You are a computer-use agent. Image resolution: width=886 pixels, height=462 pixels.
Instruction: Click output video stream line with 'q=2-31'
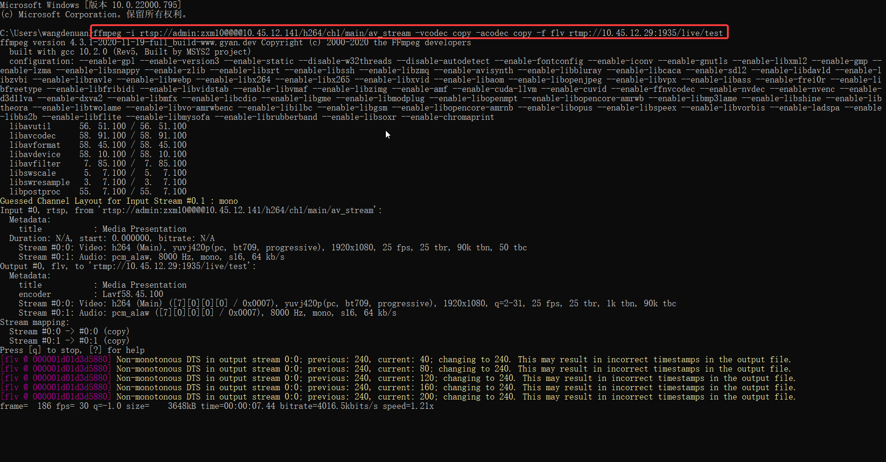[348, 303]
